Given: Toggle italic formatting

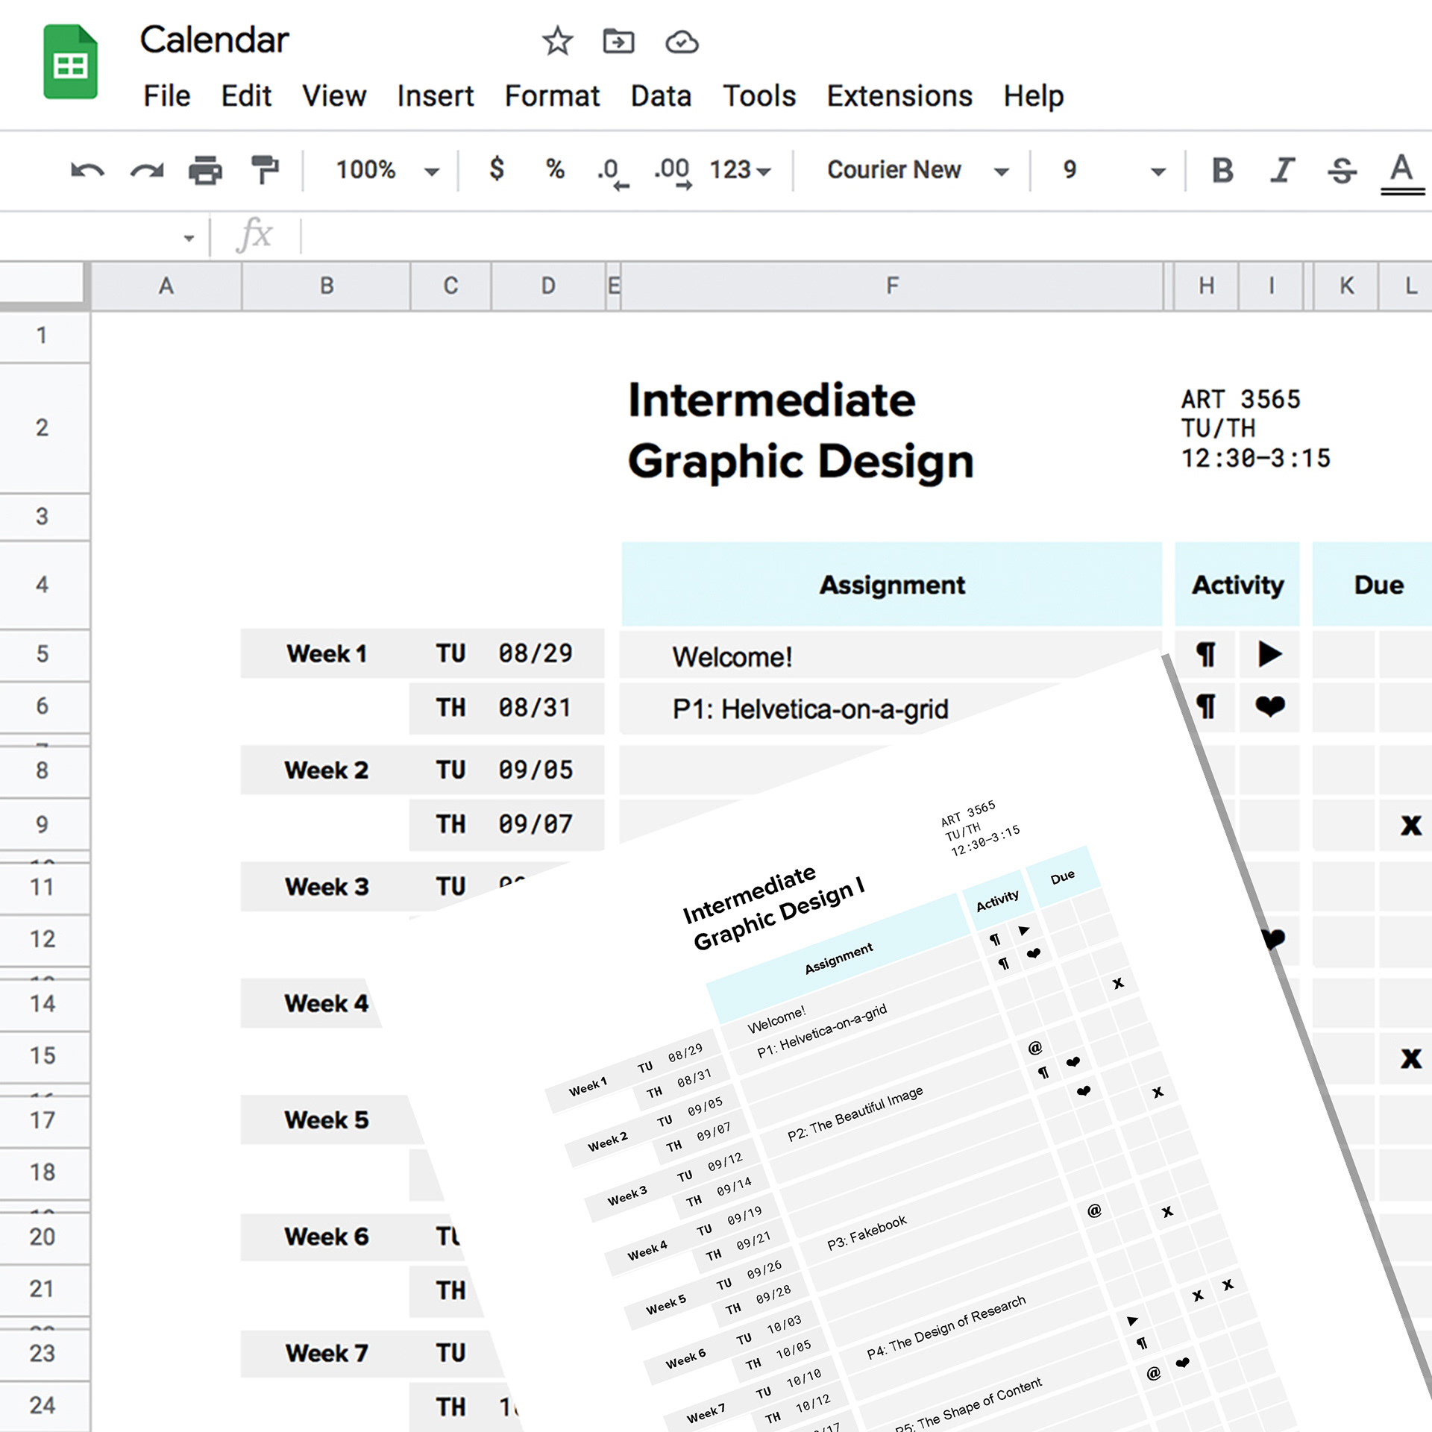Looking at the screenshot, I should coord(1282,170).
